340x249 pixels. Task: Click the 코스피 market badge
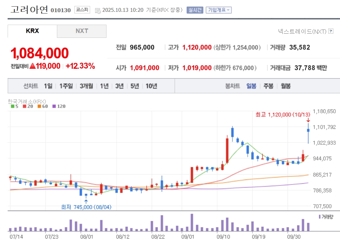pyautogui.click(x=82, y=10)
